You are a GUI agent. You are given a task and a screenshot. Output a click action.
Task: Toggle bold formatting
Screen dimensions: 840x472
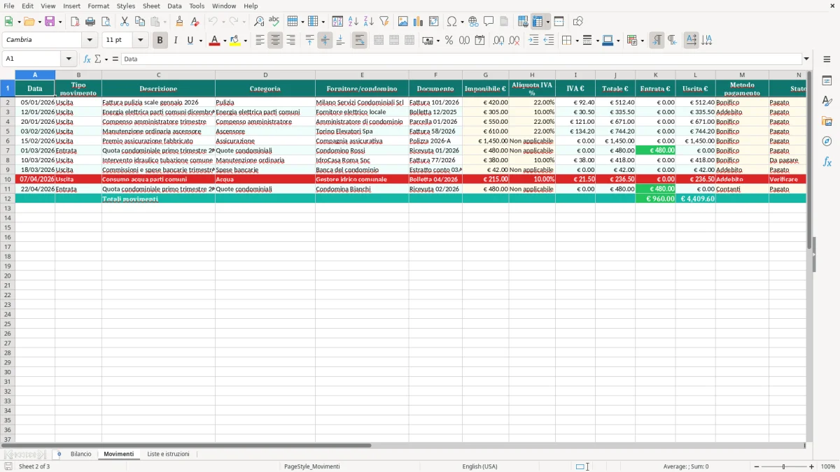160,41
